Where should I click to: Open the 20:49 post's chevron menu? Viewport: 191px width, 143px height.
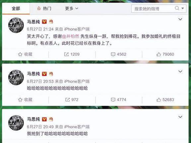coord(180,117)
